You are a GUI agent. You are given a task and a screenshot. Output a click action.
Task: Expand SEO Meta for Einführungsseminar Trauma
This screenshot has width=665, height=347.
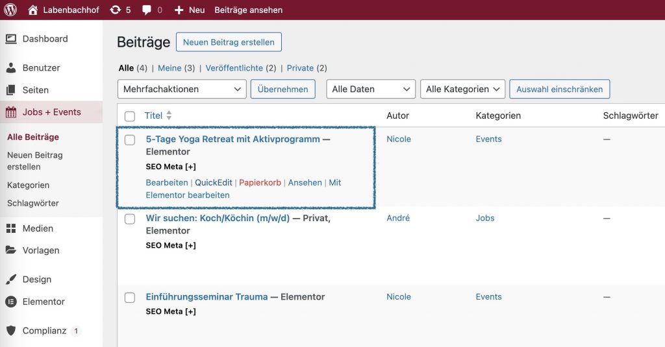[171, 311]
